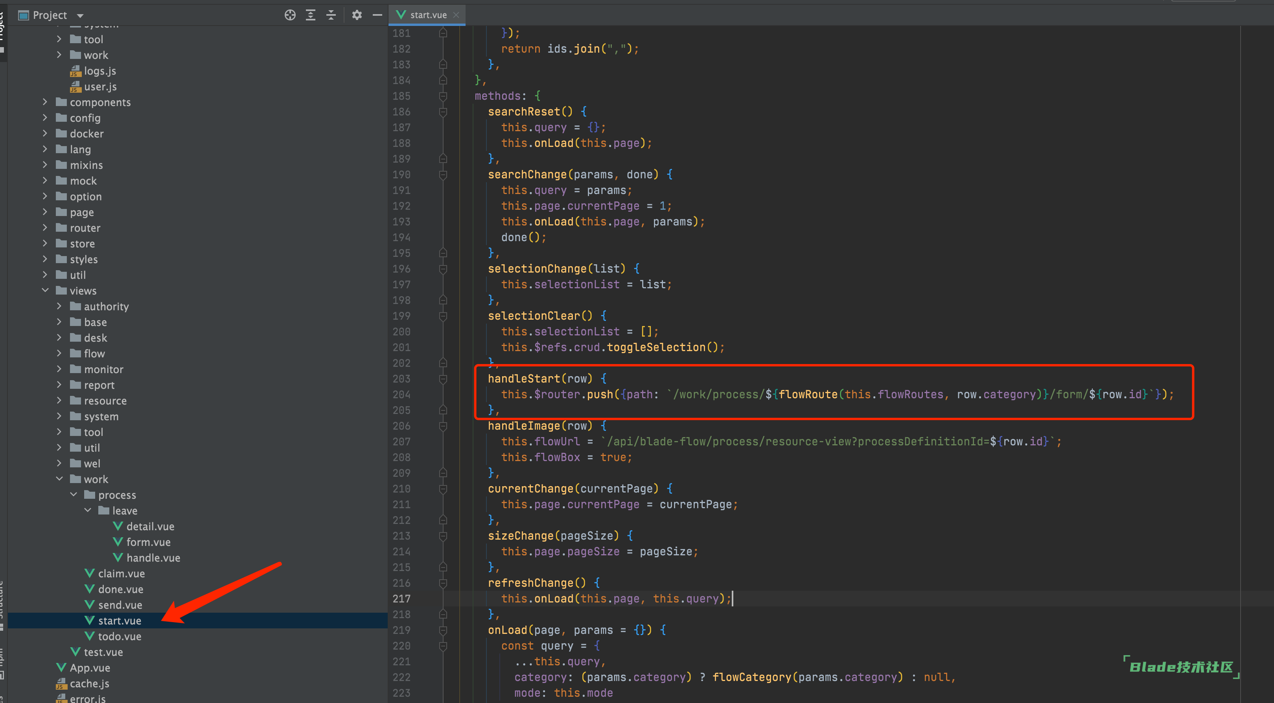Image resolution: width=1274 pixels, height=703 pixels.
Task: Click the Collapse All icon in Project toolbar
Action: tap(331, 15)
